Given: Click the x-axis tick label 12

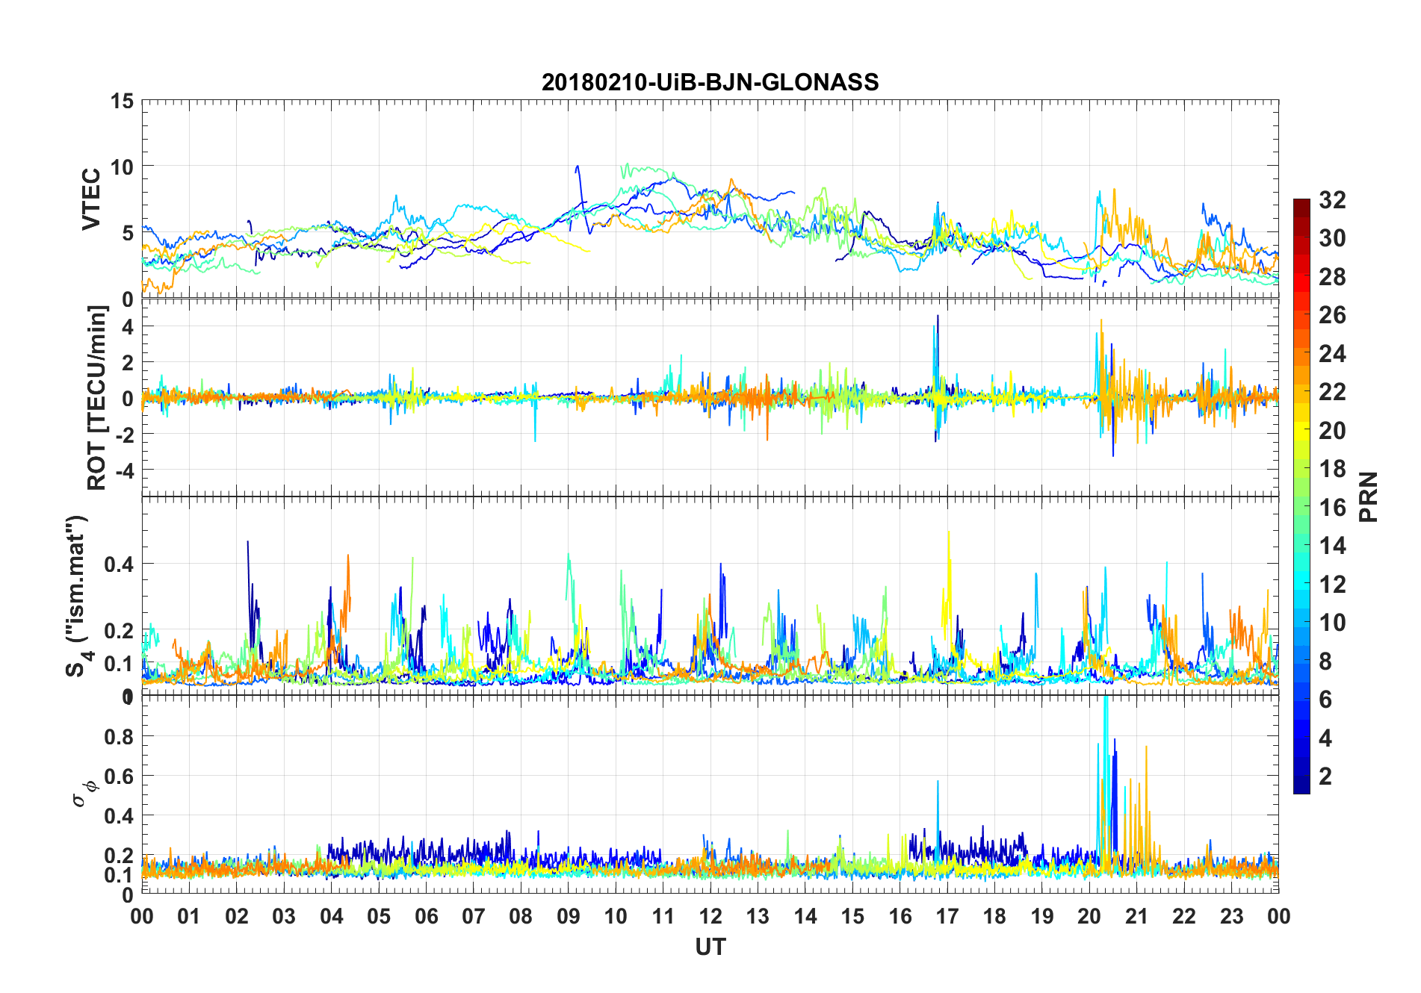Looking at the screenshot, I should 710,916.
